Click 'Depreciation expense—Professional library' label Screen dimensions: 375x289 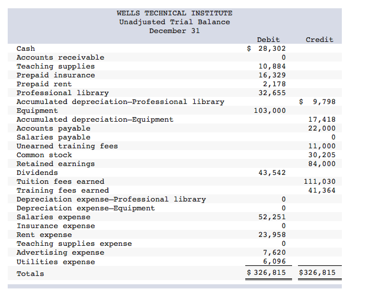tap(111, 199)
